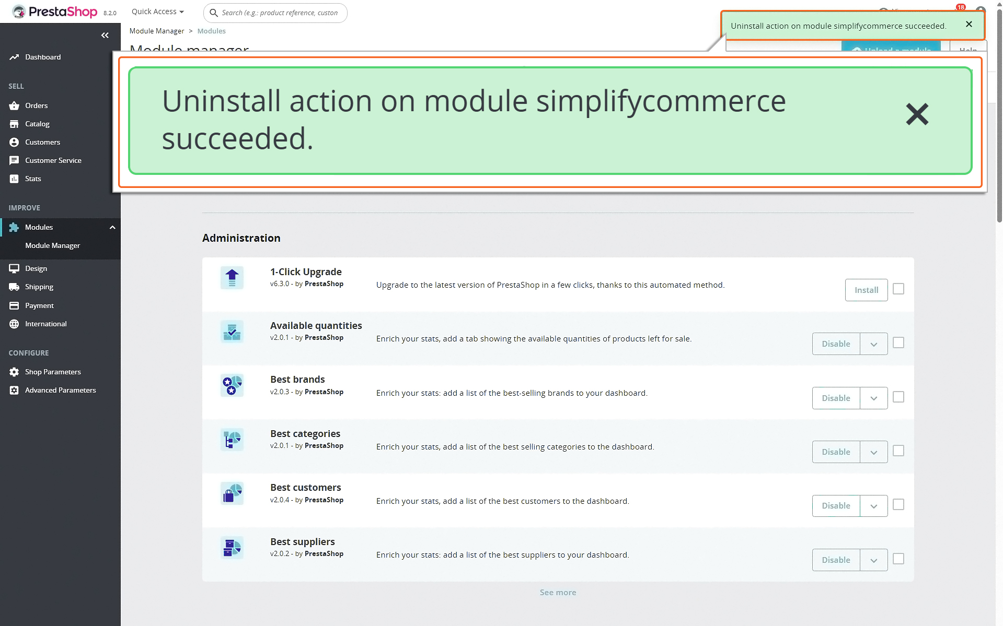Tick the 1-Click Upgrade module checkbox
This screenshot has width=1003, height=626.
(898, 289)
